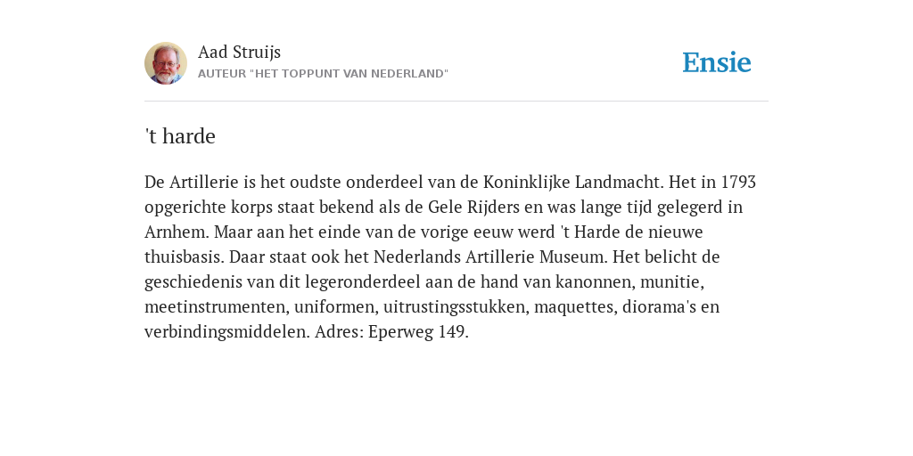Click "Nederlands Artillerie Museum" in the text
The height and width of the screenshot is (456, 913).
(x=489, y=257)
